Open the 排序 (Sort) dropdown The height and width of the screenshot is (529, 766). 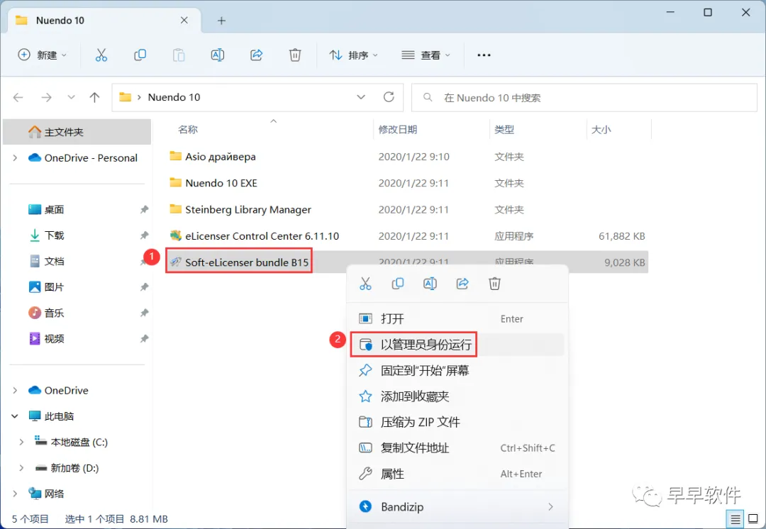click(353, 55)
